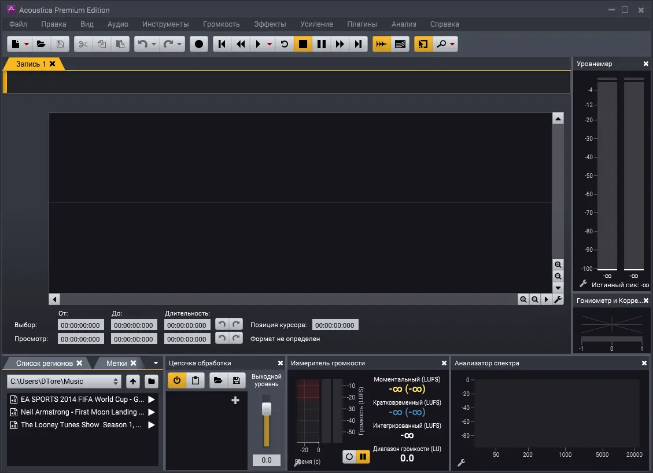Click the Save disk icon in toolbar
The width and height of the screenshot is (653, 473).
[x=60, y=44]
